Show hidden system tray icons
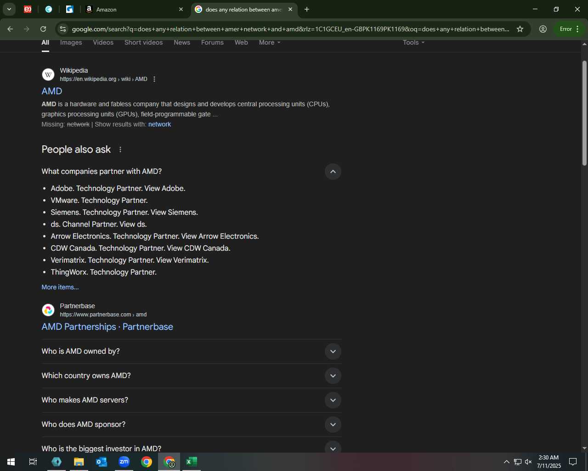This screenshot has height=471, width=588. (507, 462)
